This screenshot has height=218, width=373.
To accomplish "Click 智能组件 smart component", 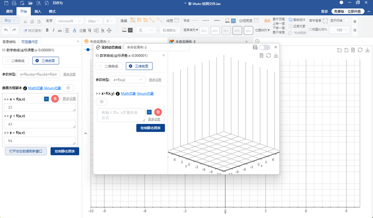I will click(297, 20).
